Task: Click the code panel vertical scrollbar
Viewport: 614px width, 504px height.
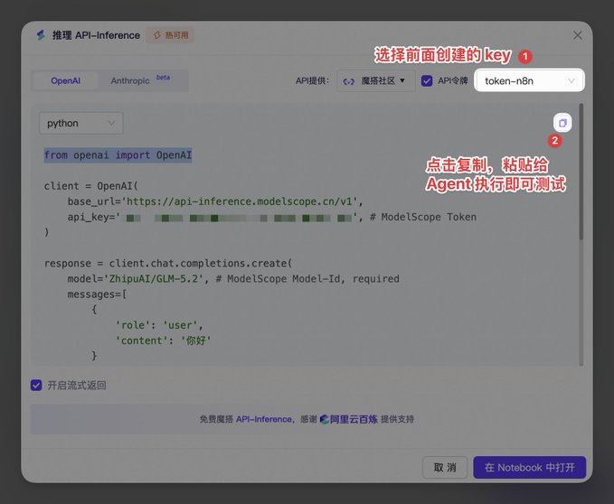Action: tap(581, 172)
